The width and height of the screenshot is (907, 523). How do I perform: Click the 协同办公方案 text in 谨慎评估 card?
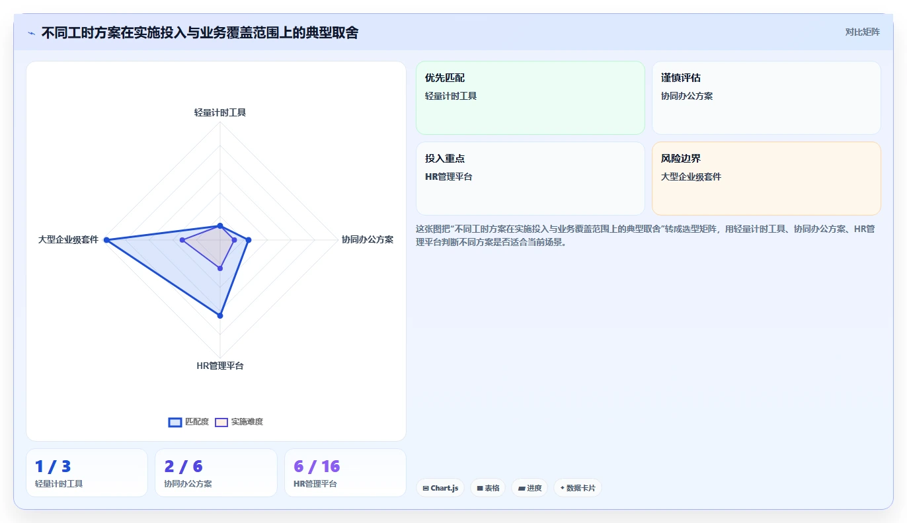pos(687,96)
